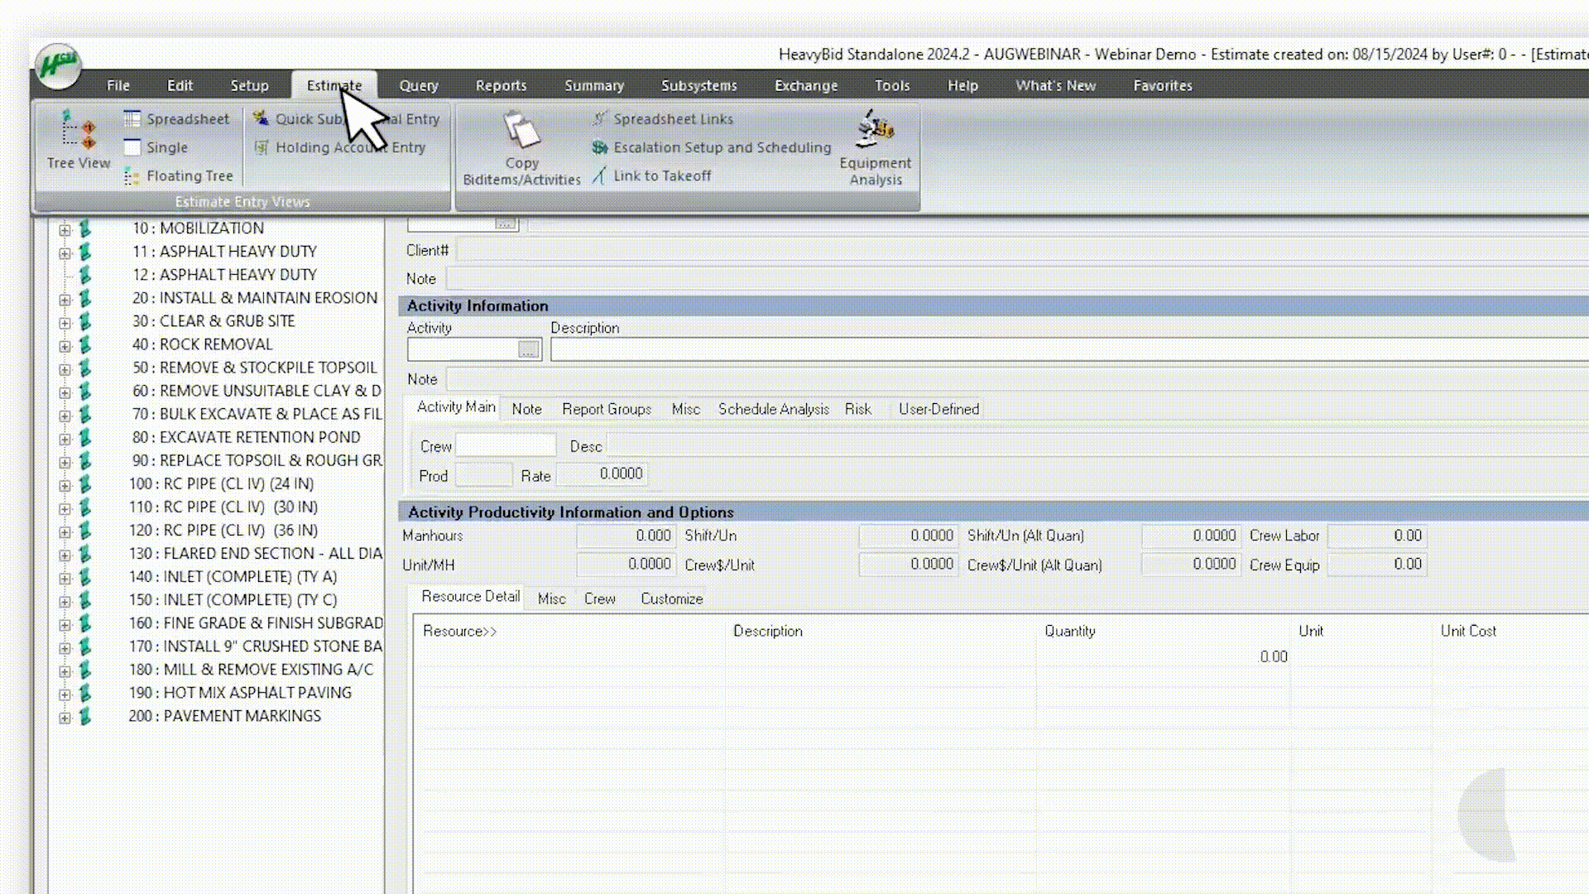
Task: Click the Crew Labor value field
Action: (1376, 536)
